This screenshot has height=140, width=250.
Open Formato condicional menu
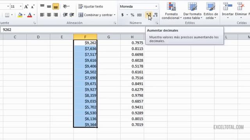(171, 11)
